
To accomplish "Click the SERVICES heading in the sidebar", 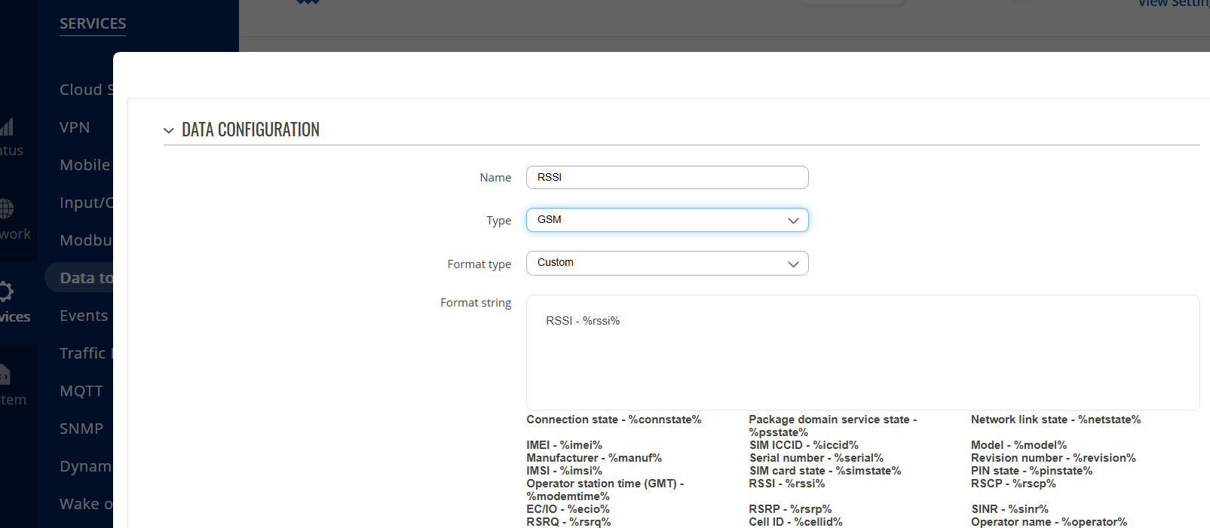I will 93,23.
